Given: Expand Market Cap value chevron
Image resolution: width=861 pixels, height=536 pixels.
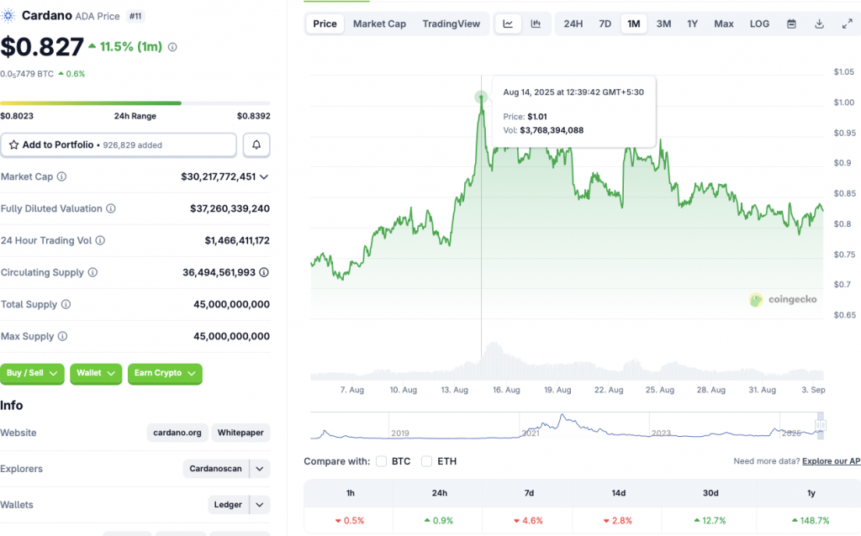Looking at the screenshot, I should tap(264, 176).
